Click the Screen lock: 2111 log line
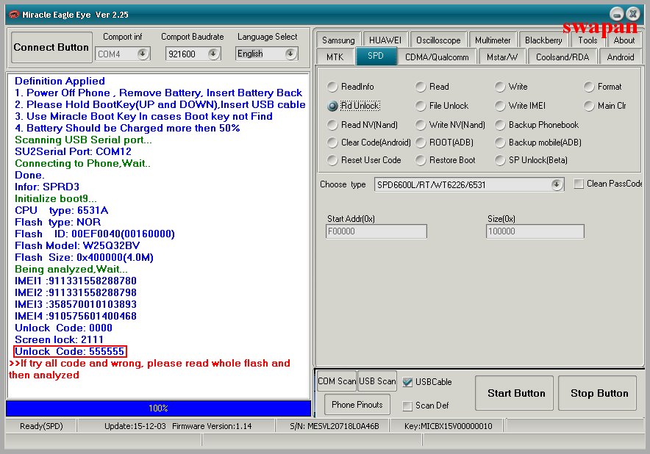Image resolution: width=650 pixels, height=454 pixels. pyautogui.click(x=60, y=339)
